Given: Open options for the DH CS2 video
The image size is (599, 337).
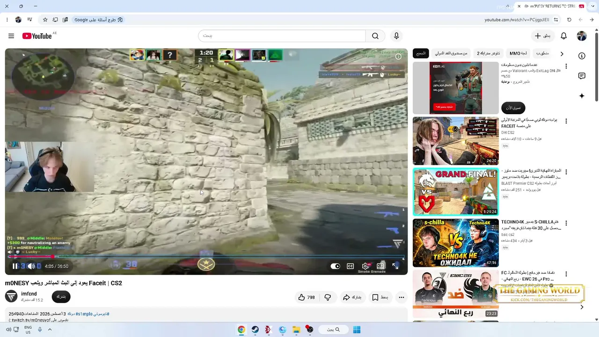Looking at the screenshot, I should tap(566, 121).
